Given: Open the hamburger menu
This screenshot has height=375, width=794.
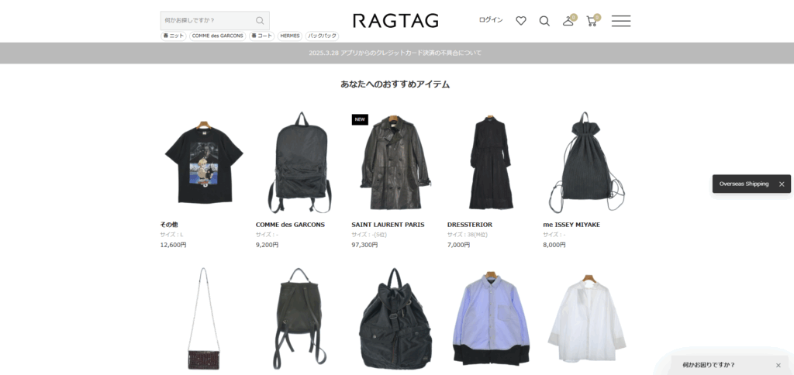Looking at the screenshot, I should pos(620,21).
